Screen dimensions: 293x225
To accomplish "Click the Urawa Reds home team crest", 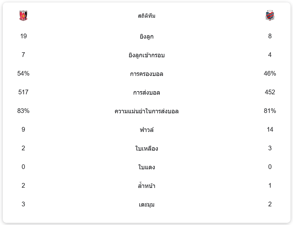I will (23, 16).
